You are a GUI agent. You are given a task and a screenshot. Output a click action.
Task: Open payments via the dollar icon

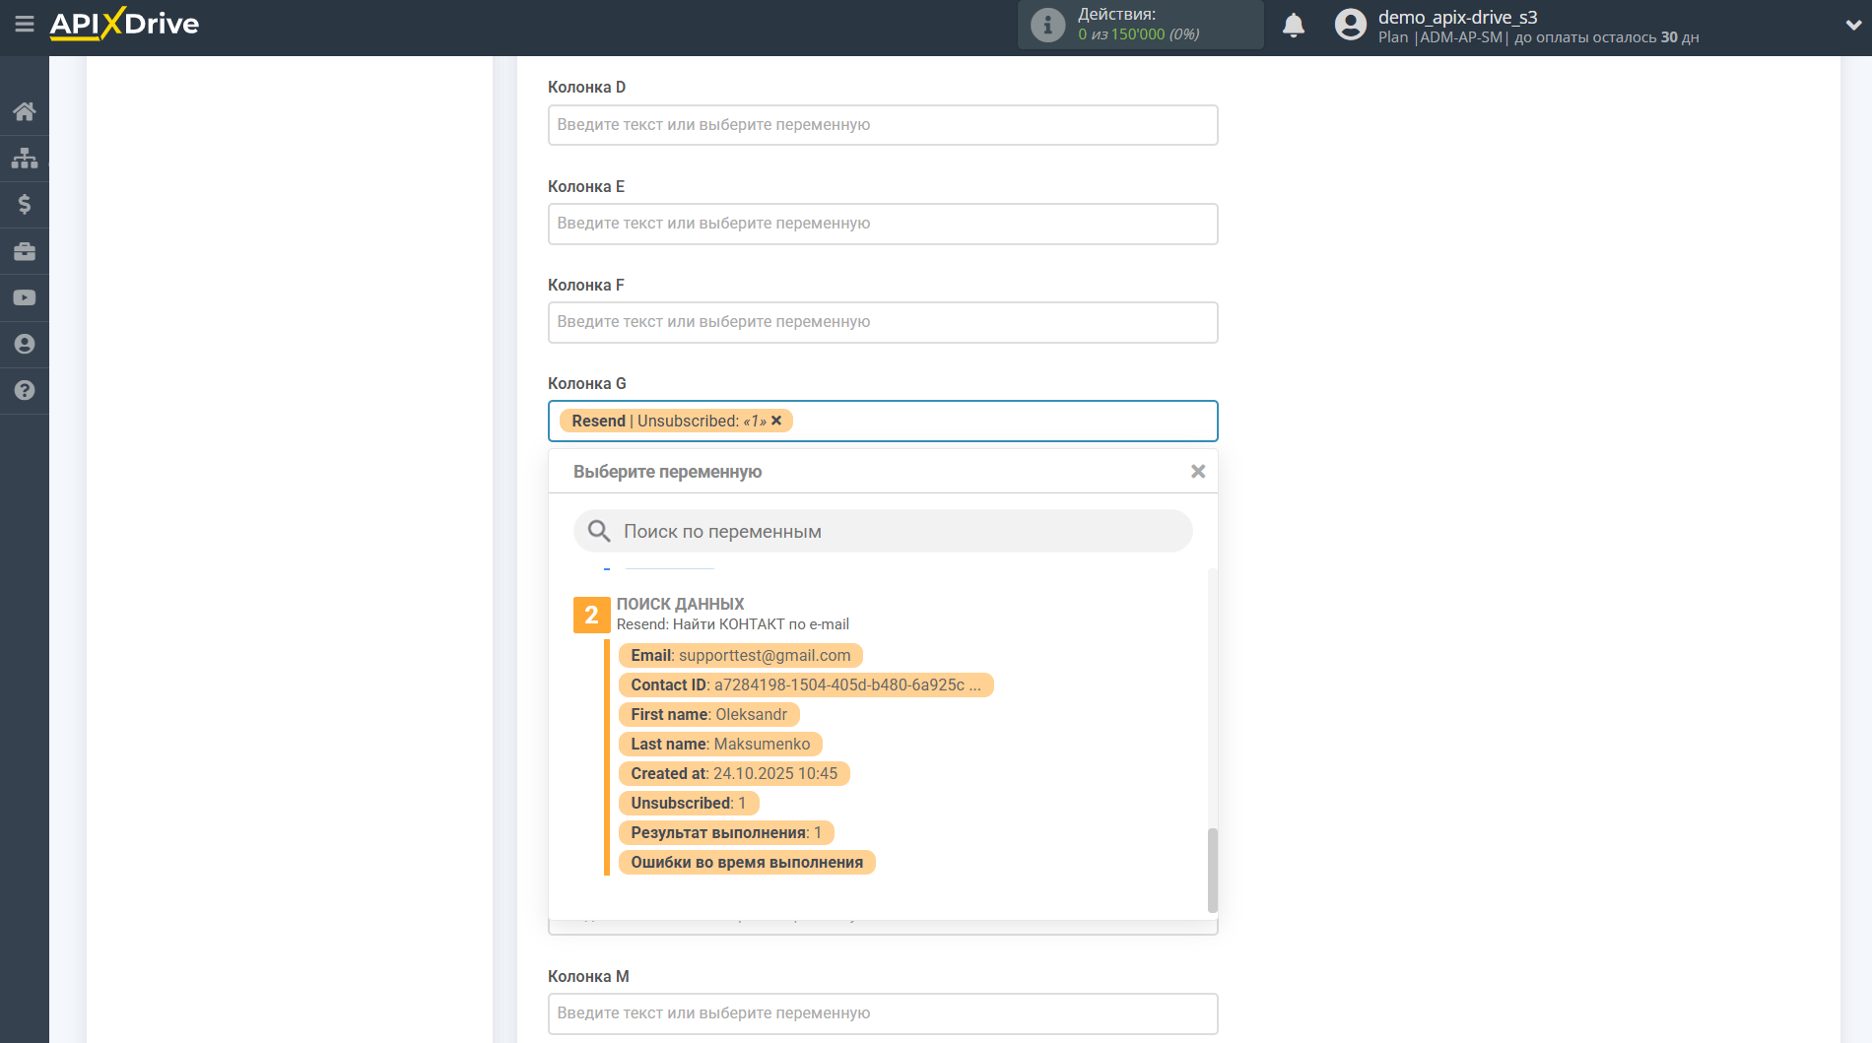pos(24,204)
